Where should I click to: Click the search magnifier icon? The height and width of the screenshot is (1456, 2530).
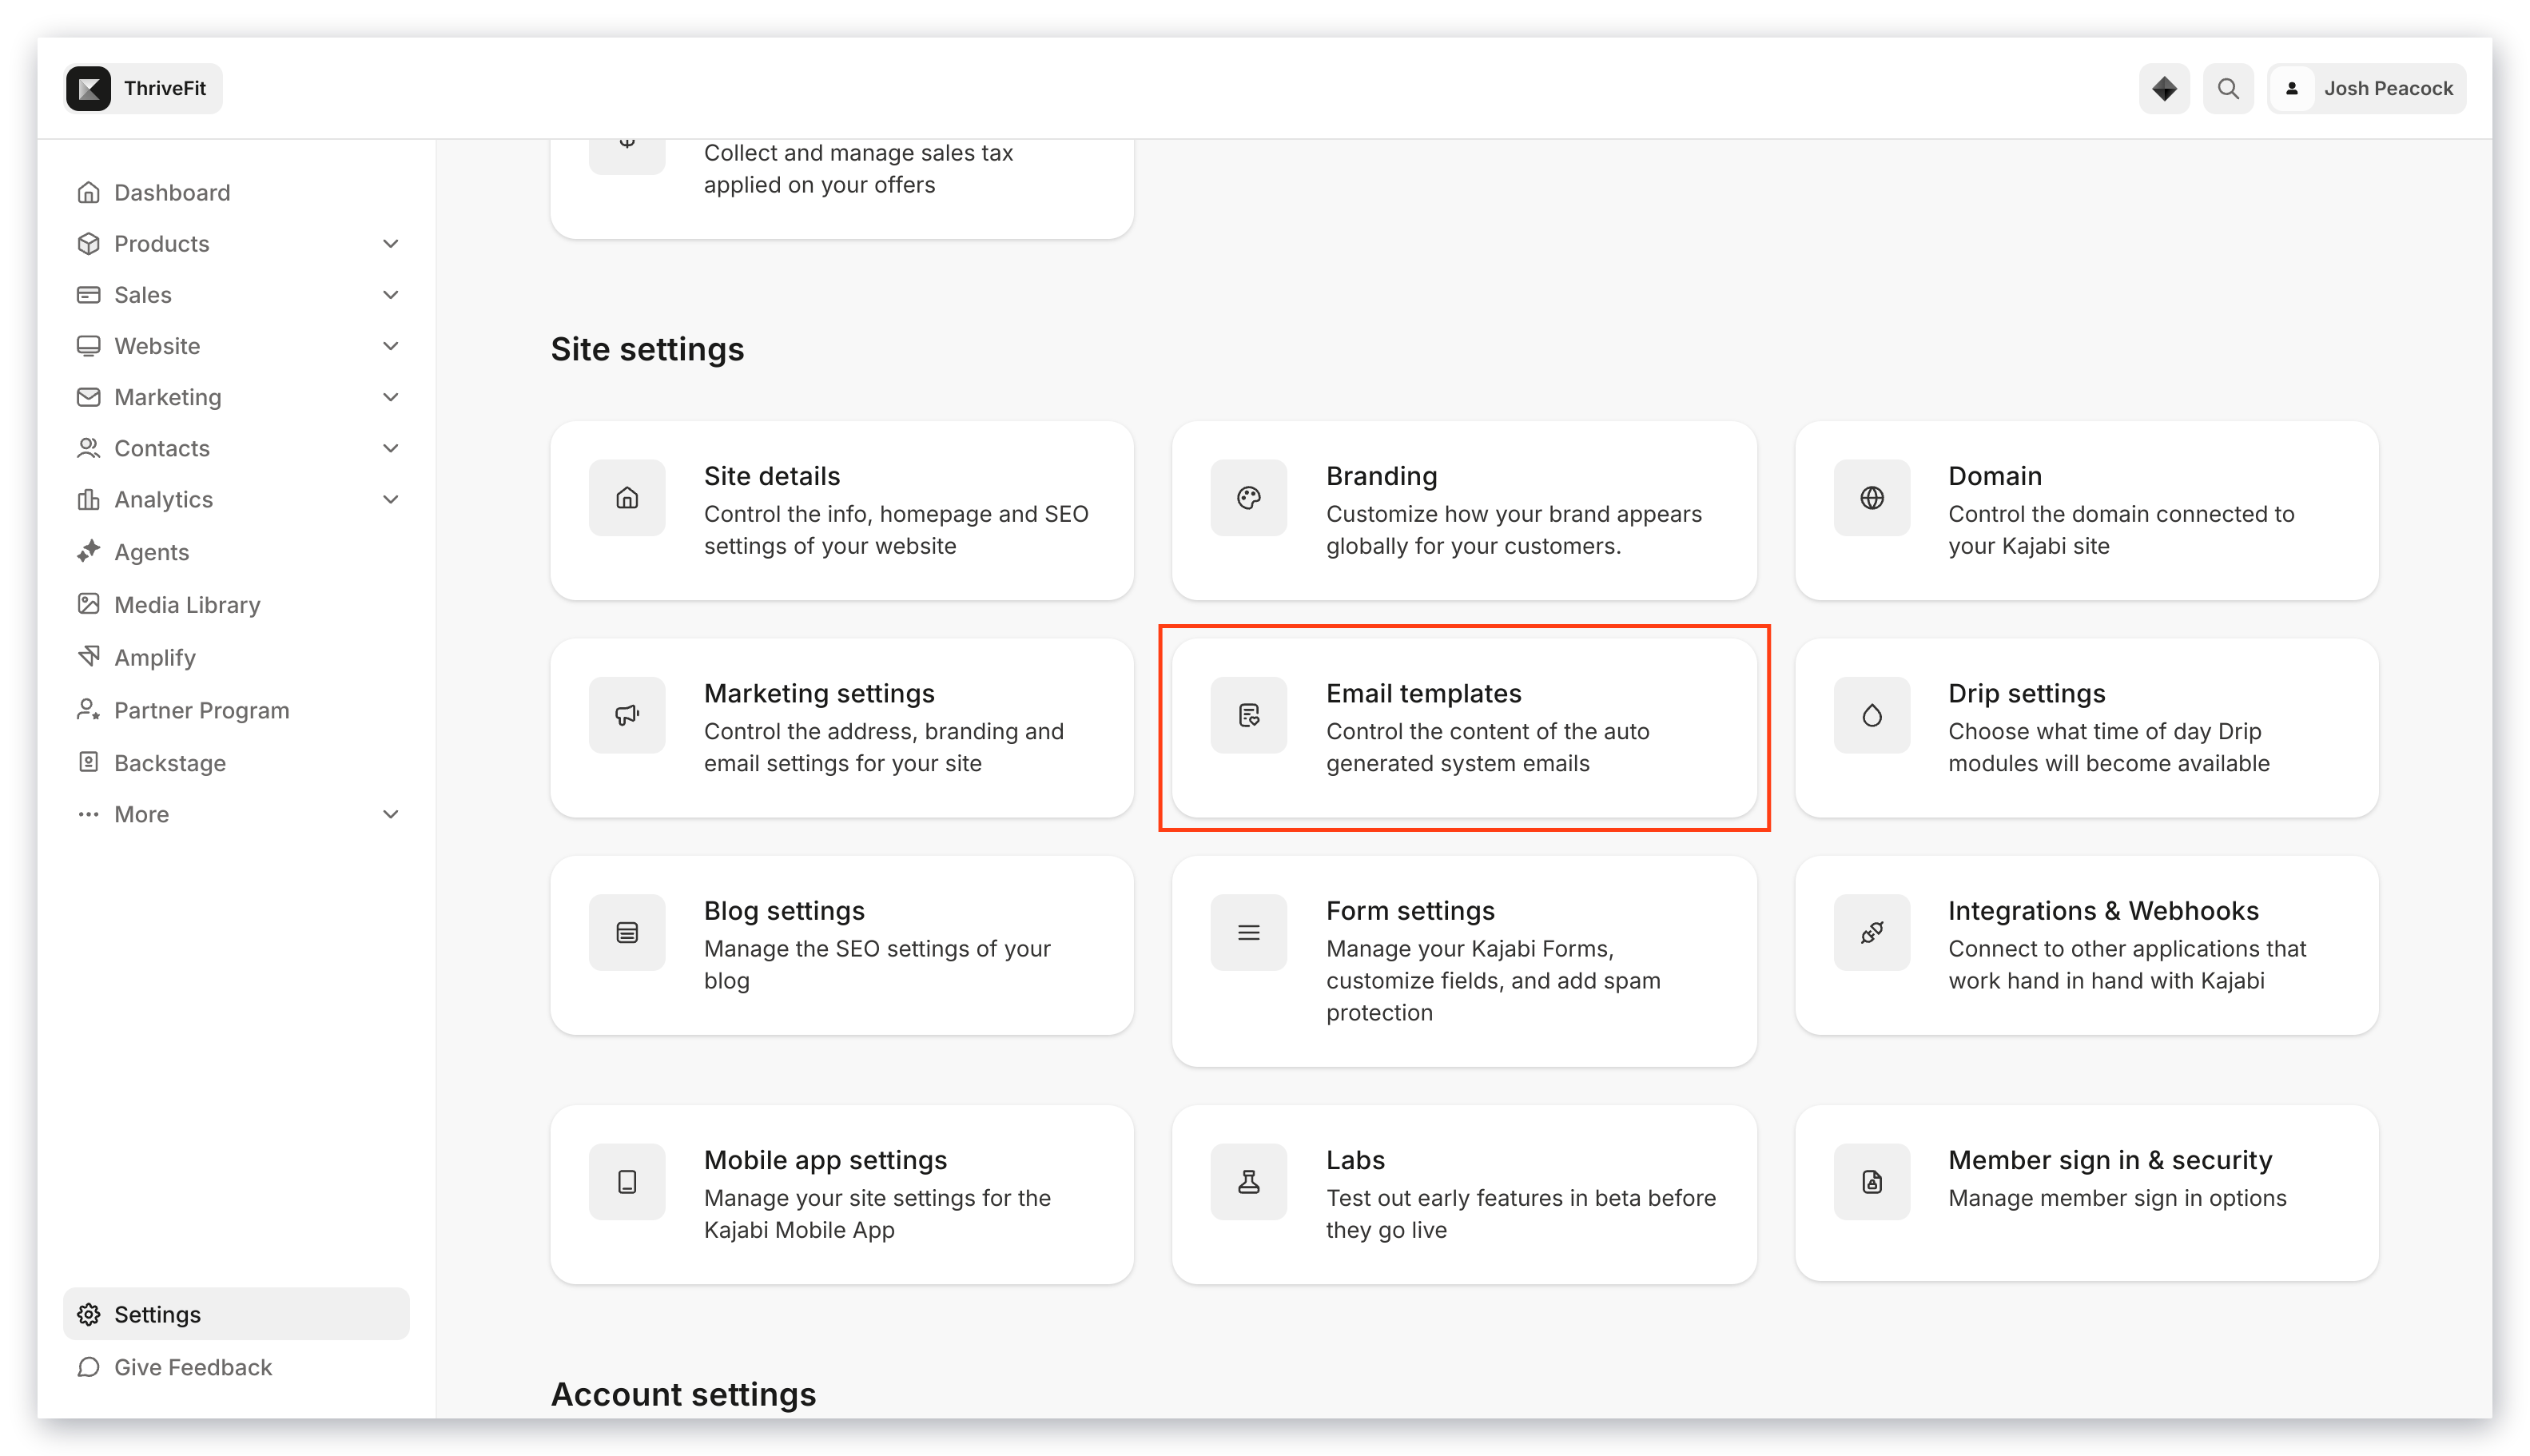click(2227, 88)
